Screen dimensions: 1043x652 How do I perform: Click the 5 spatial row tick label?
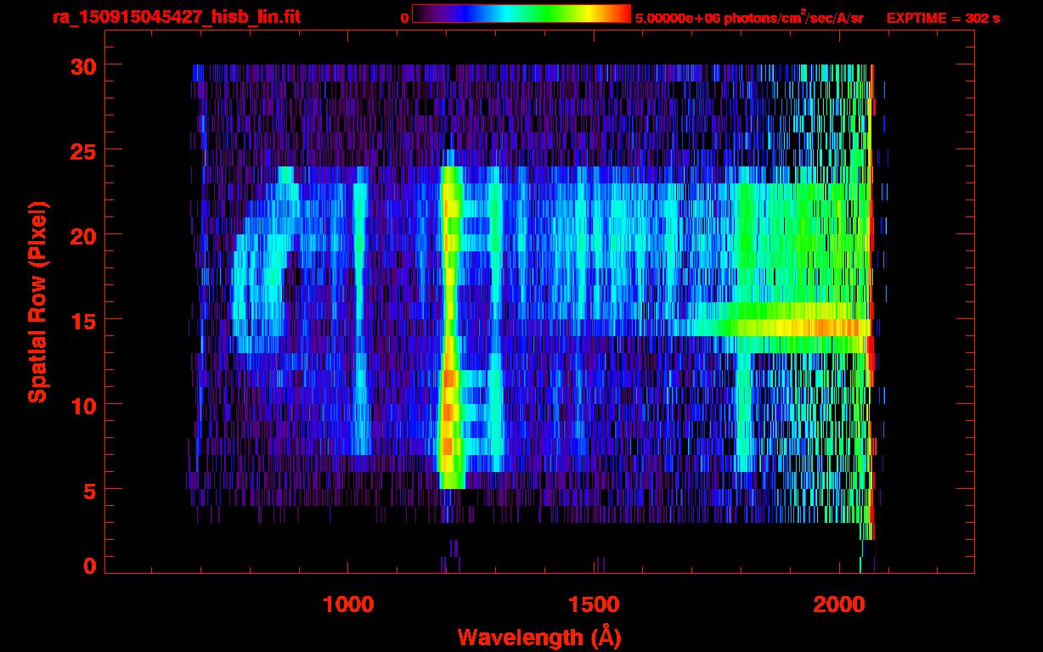(x=90, y=490)
